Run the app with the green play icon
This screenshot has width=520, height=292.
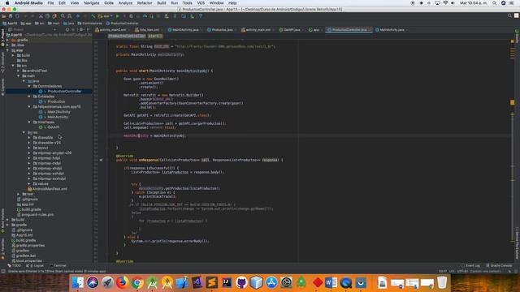(117, 16)
